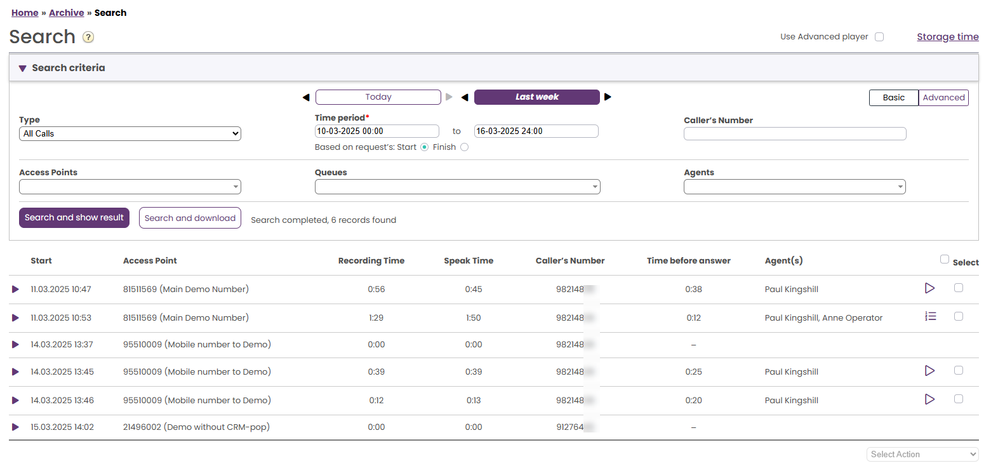
Task: Play recording for the 11.03.2025 10:47 call
Action: (929, 288)
